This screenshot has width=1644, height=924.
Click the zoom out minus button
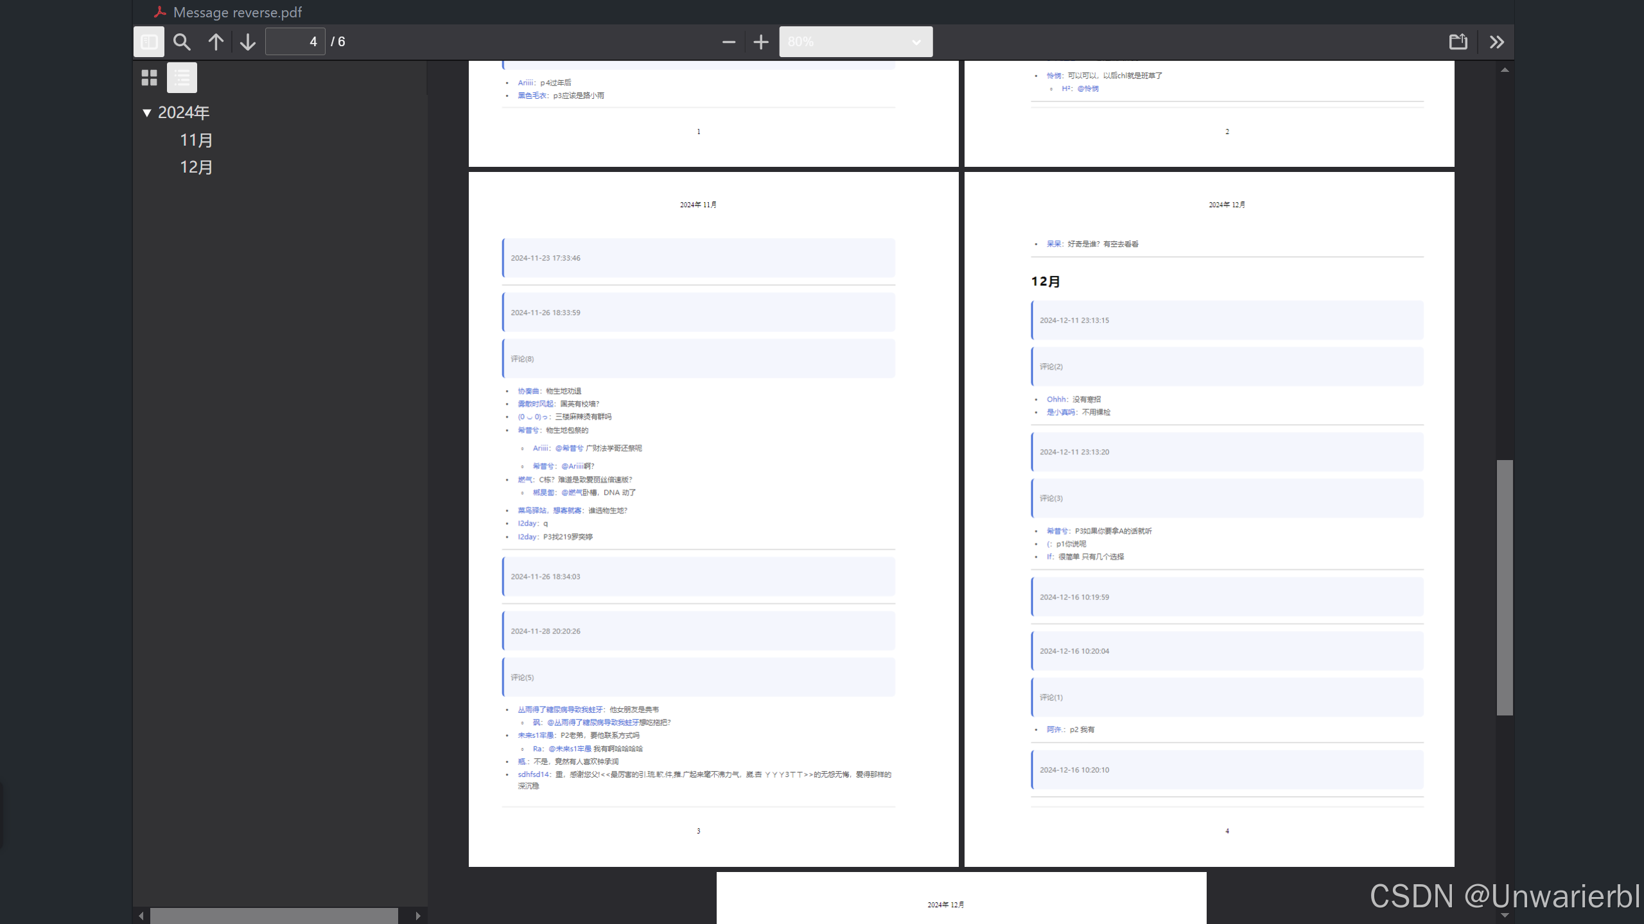pyautogui.click(x=728, y=42)
